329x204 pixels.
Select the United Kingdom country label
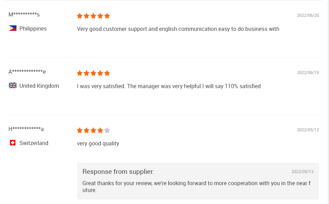point(39,86)
